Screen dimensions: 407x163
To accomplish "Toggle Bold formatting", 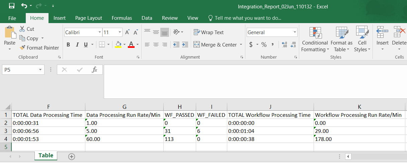I will [x=68, y=45].
